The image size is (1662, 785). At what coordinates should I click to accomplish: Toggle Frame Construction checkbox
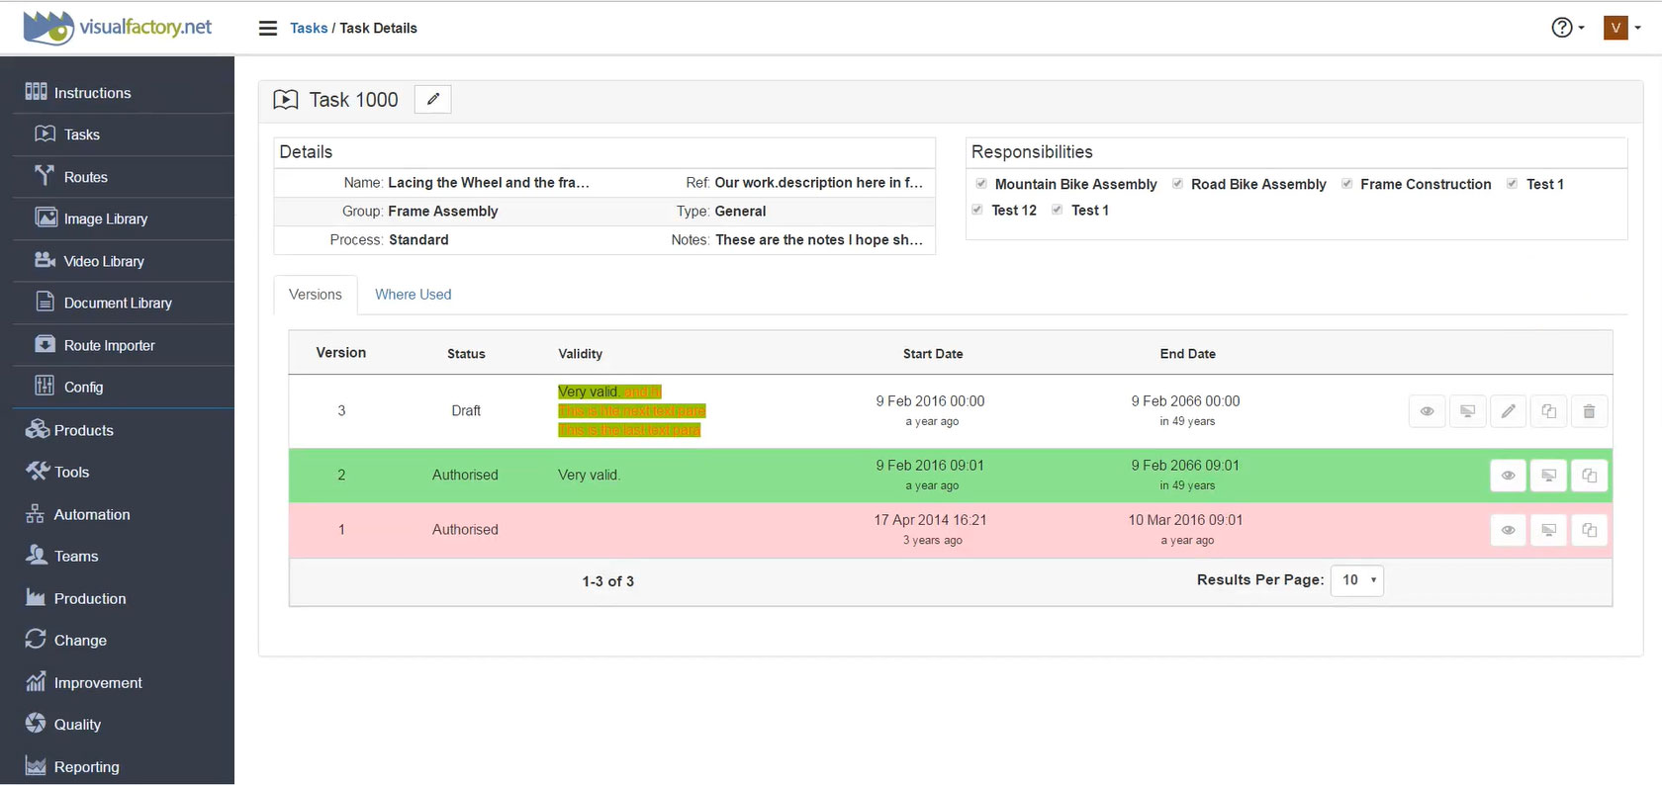[1346, 184]
